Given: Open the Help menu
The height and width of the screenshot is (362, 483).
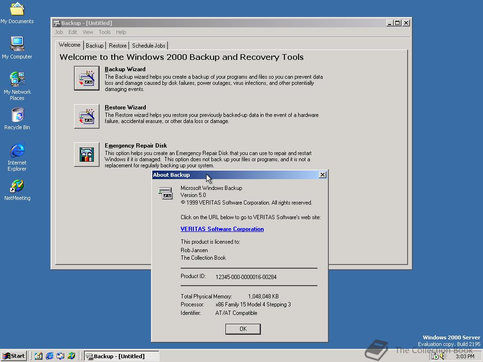Looking at the screenshot, I should coord(121,32).
